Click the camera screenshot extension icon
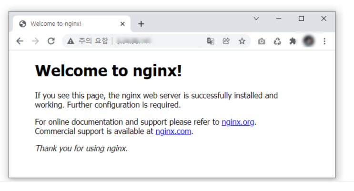354x191 pixels. pos(262,41)
